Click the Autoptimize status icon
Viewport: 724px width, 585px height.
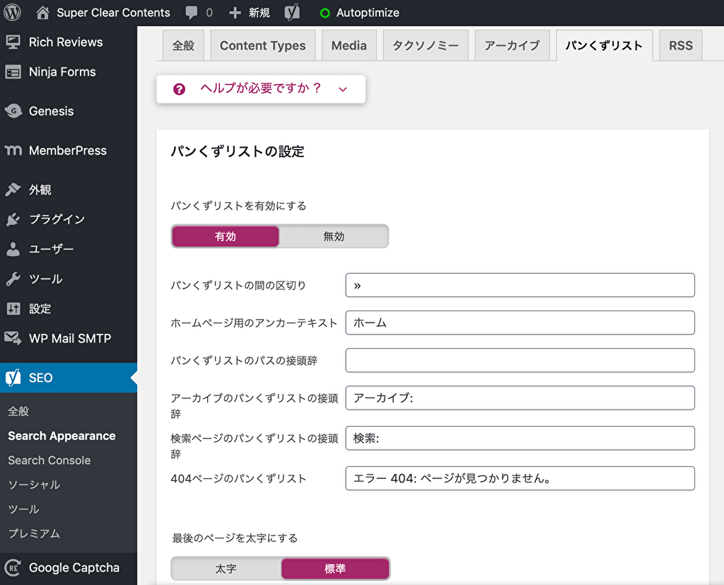point(325,12)
